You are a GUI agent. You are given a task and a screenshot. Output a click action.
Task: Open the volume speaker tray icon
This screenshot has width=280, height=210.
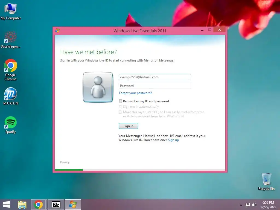254,205
